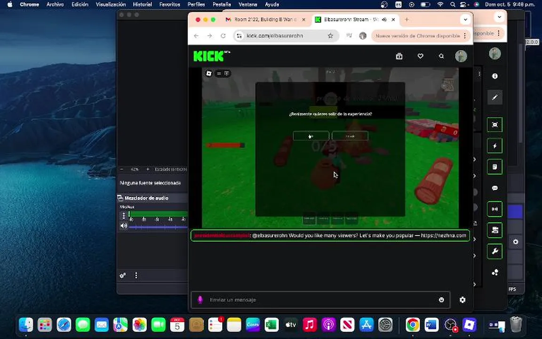The width and height of the screenshot is (542, 339).
Task: Open the wrench tools icon in sidebar
Action: 494,251
